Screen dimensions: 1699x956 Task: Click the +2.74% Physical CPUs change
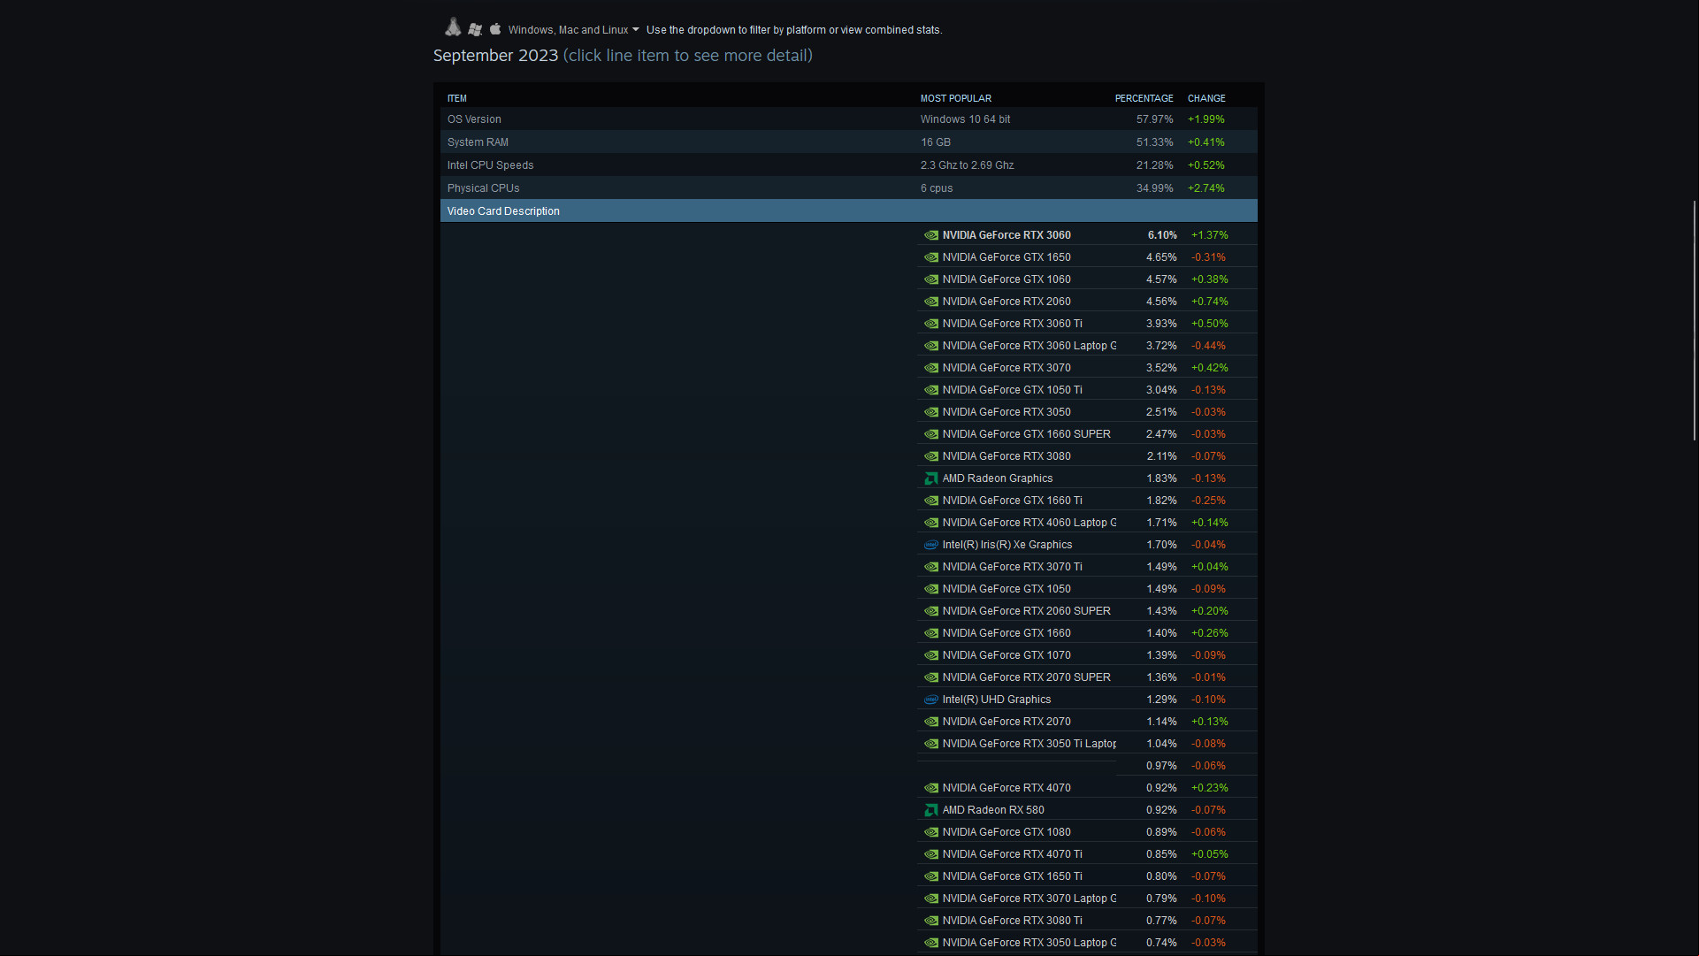[1205, 188]
